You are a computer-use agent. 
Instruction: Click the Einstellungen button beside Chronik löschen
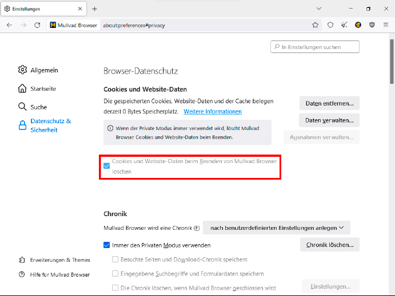330,286
